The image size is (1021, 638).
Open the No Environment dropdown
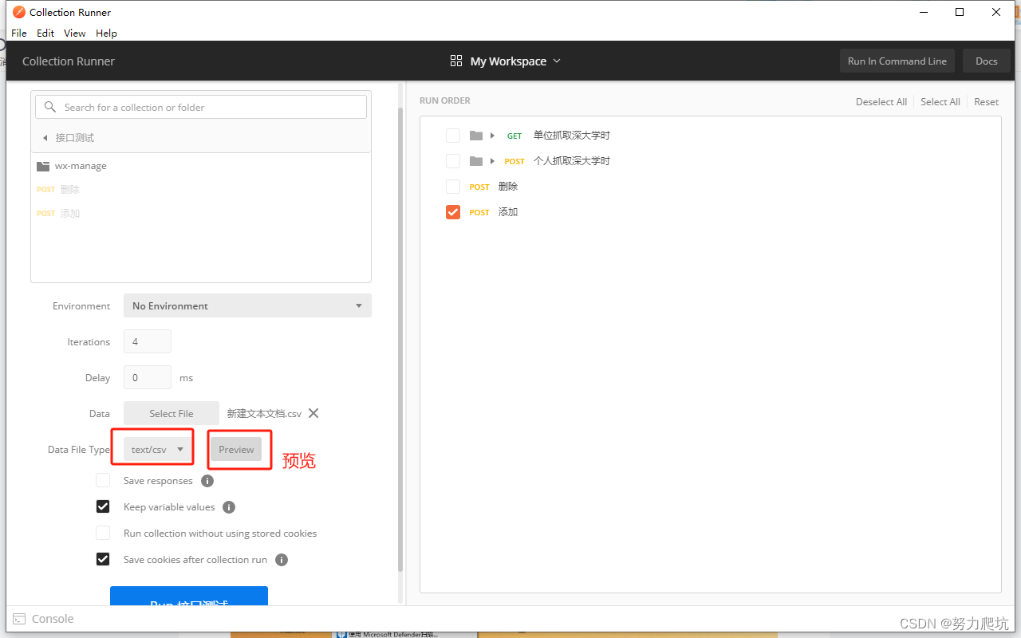(x=247, y=305)
